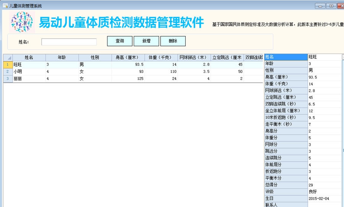Select row header number 3
The image size is (344, 207).
(8, 78)
